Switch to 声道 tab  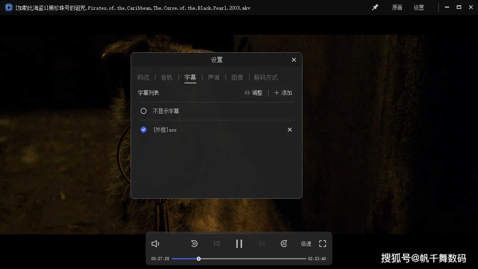(214, 77)
